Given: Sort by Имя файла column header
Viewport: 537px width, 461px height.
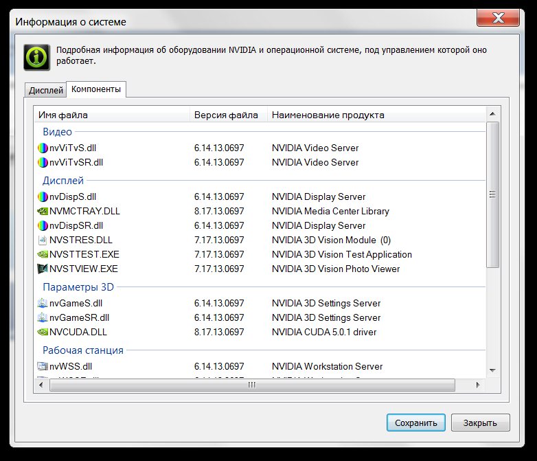Looking at the screenshot, I should click(112, 115).
